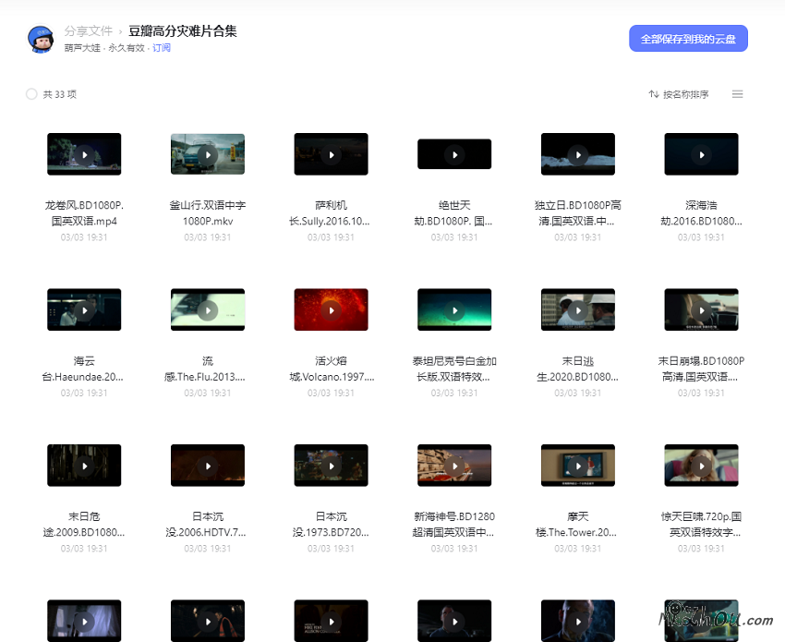Play the 新海神号 video thumbnail
Screen dimensions: 785x642
[x=454, y=466]
